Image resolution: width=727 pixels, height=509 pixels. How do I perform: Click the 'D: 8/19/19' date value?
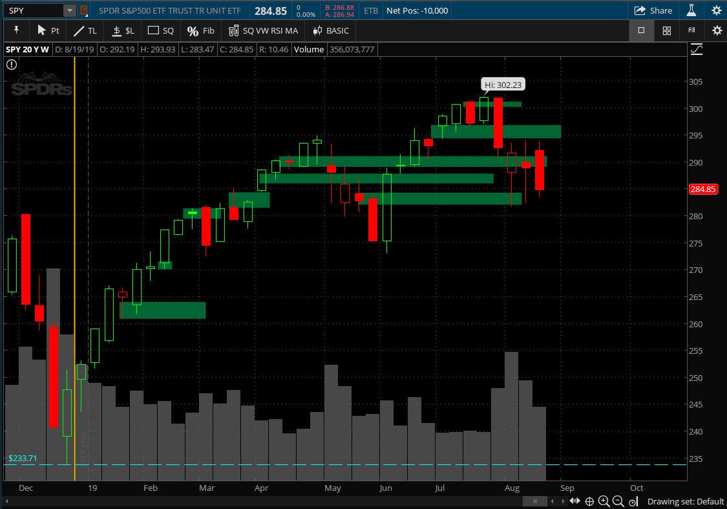tap(74, 50)
